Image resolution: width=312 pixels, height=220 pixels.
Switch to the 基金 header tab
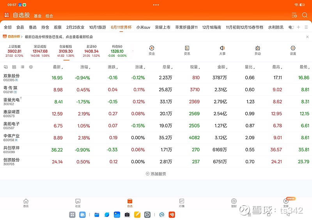point(37,16)
